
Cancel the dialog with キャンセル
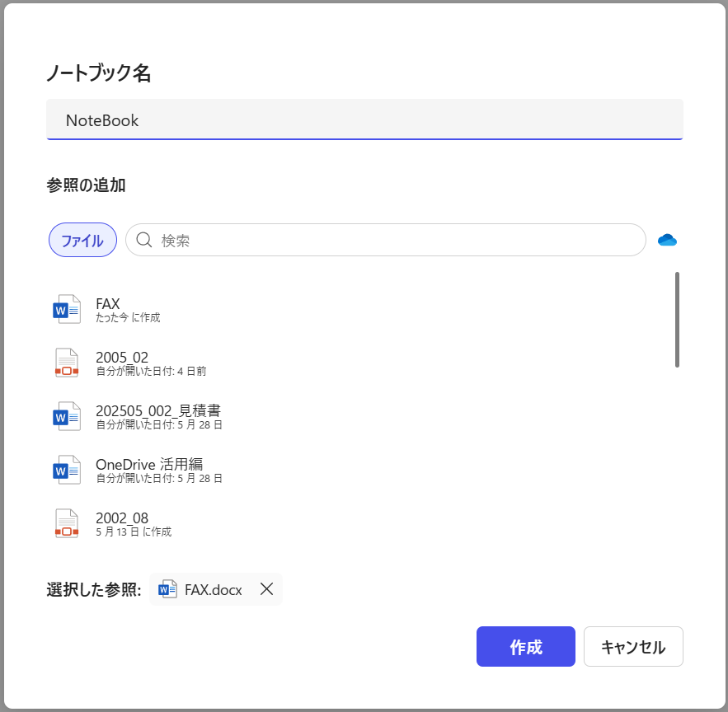[x=633, y=646]
